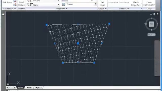Click the UCS icon origin
The width and height of the screenshot is (162, 91).
tap(8, 84)
